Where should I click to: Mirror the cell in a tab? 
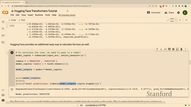[x=177, y=49]
